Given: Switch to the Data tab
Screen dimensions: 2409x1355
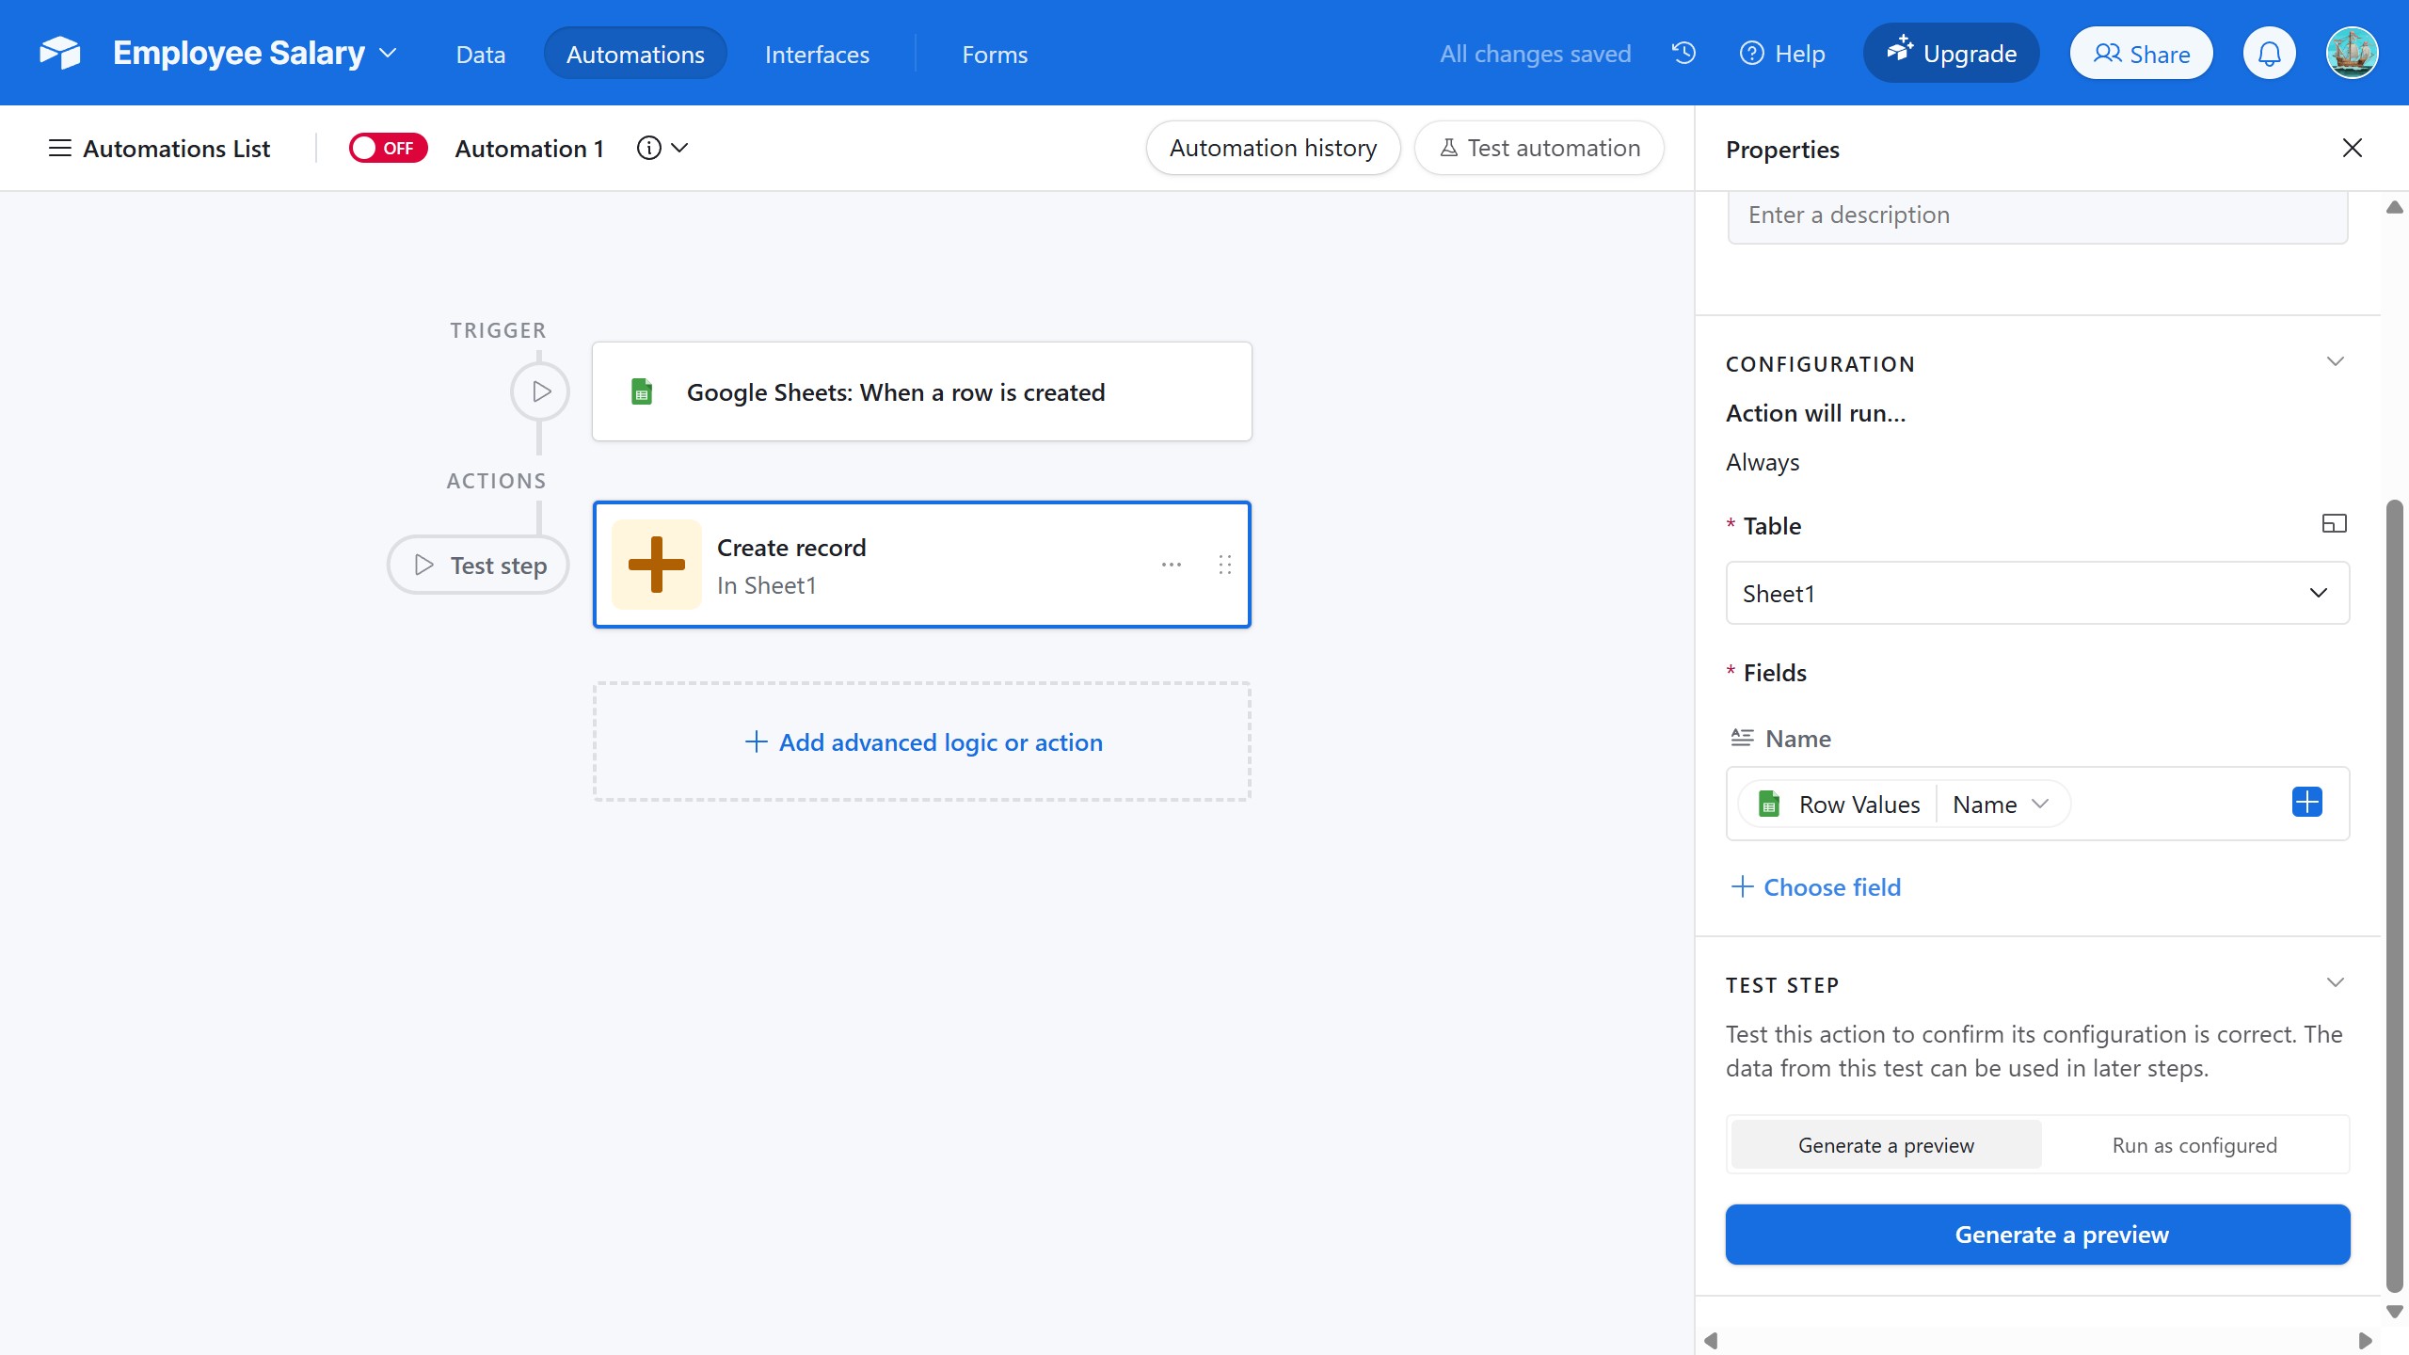Looking at the screenshot, I should [480, 54].
